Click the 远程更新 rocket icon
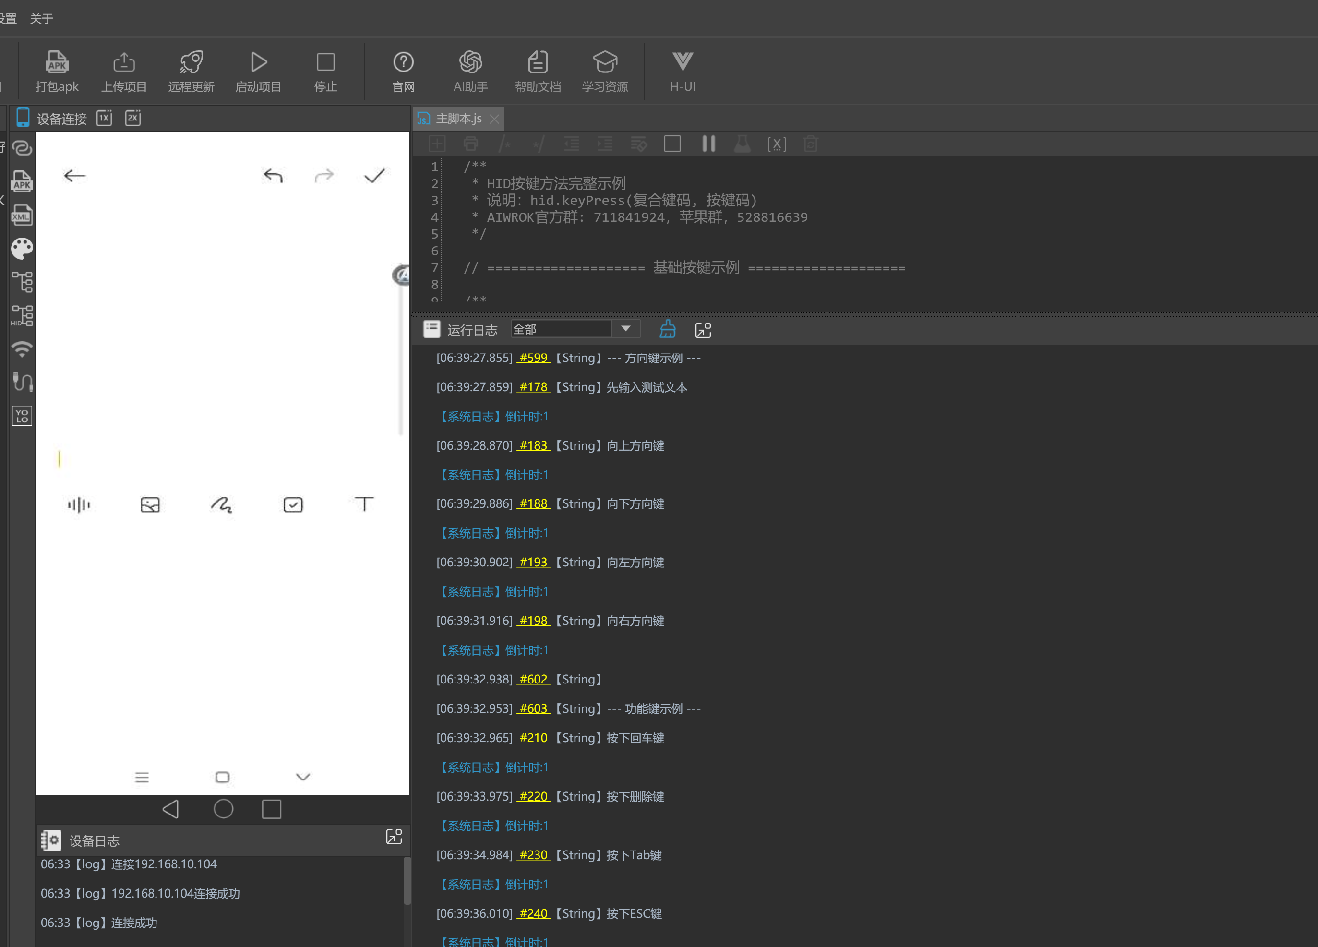 tap(191, 61)
